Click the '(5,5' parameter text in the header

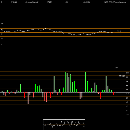[67, 2]
